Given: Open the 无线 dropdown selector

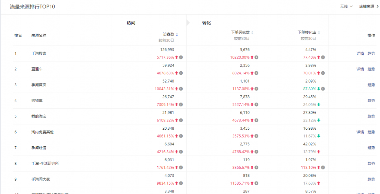Looking at the screenshot, I should pyautogui.click(x=346, y=6).
